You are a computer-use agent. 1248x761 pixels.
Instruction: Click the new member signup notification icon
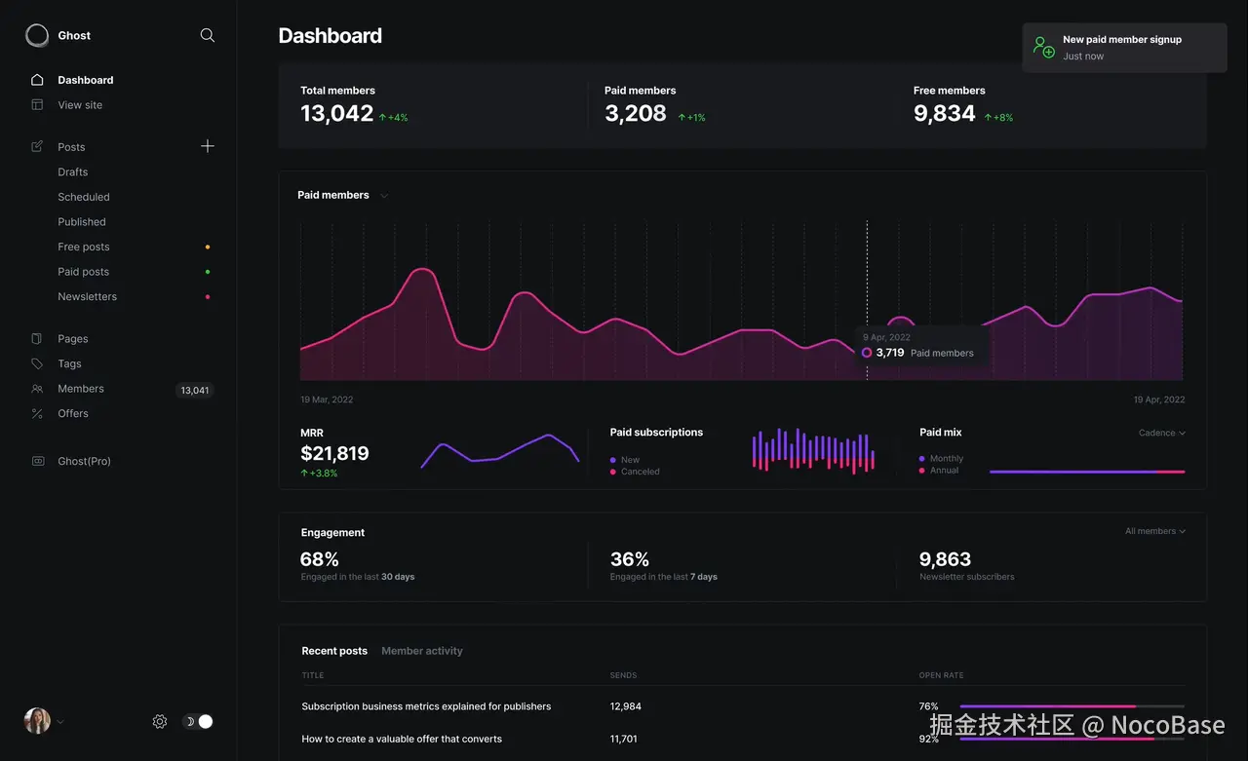click(x=1044, y=47)
